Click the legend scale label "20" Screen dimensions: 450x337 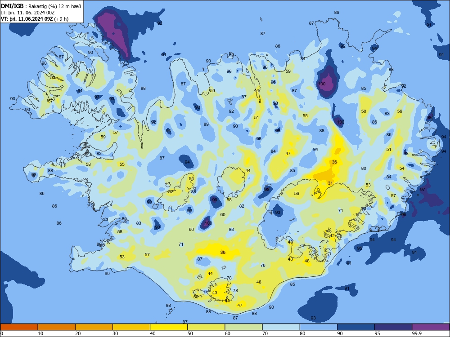point(78,333)
